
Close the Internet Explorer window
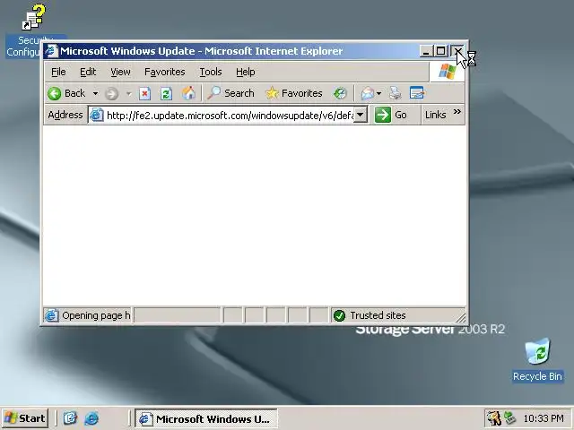[x=457, y=51]
